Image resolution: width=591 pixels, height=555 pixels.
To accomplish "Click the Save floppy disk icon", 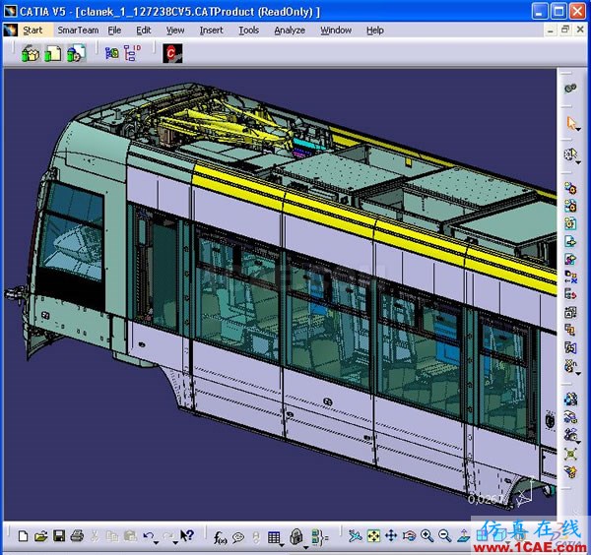I will click(x=59, y=536).
